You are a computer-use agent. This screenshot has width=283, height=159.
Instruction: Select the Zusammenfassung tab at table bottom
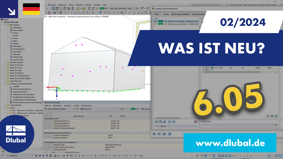pyautogui.click(x=72, y=152)
